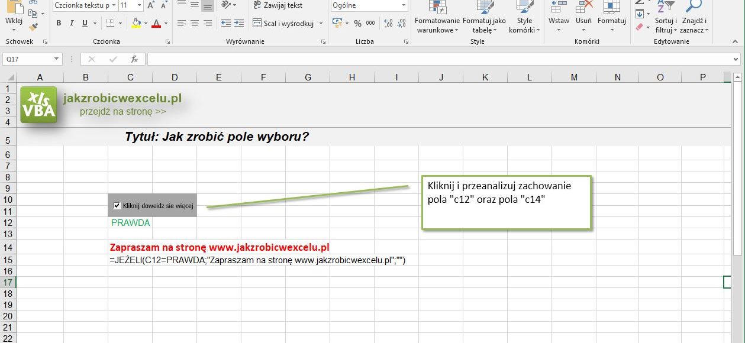
Task: Open Sortuj i filtruj menu
Action: tap(666, 17)
